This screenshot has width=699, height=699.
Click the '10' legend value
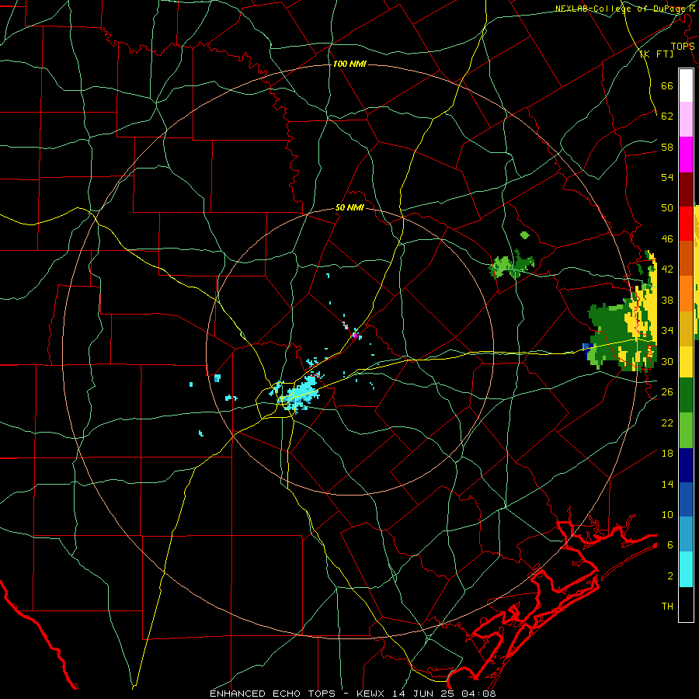[x=667, y=514]
